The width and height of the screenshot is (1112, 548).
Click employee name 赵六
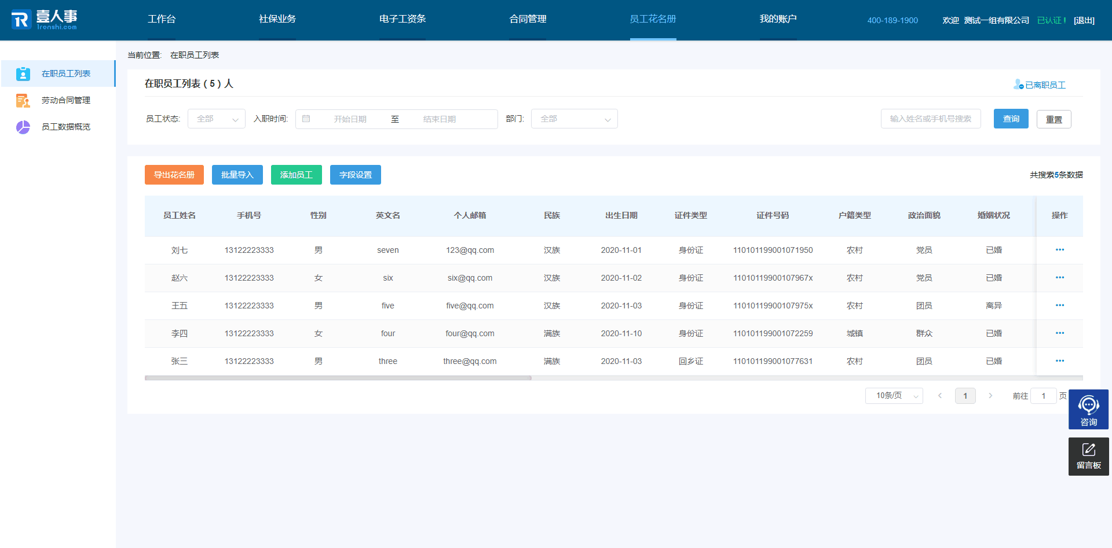[180, 278]
